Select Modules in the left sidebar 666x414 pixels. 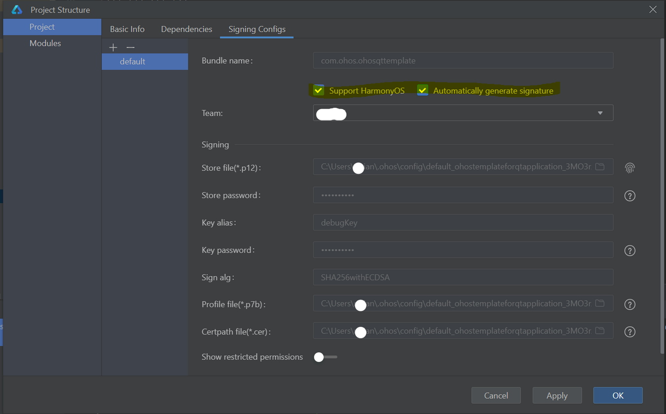45,43
